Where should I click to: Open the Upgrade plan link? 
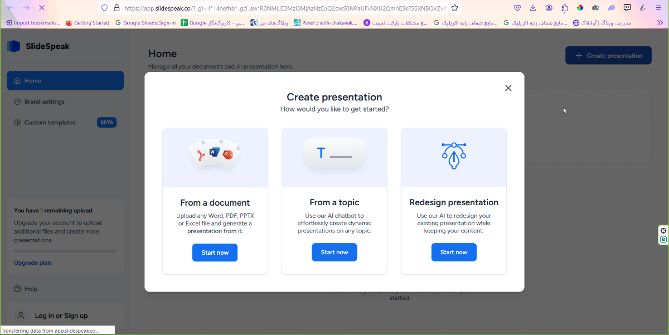click(32, 262)
